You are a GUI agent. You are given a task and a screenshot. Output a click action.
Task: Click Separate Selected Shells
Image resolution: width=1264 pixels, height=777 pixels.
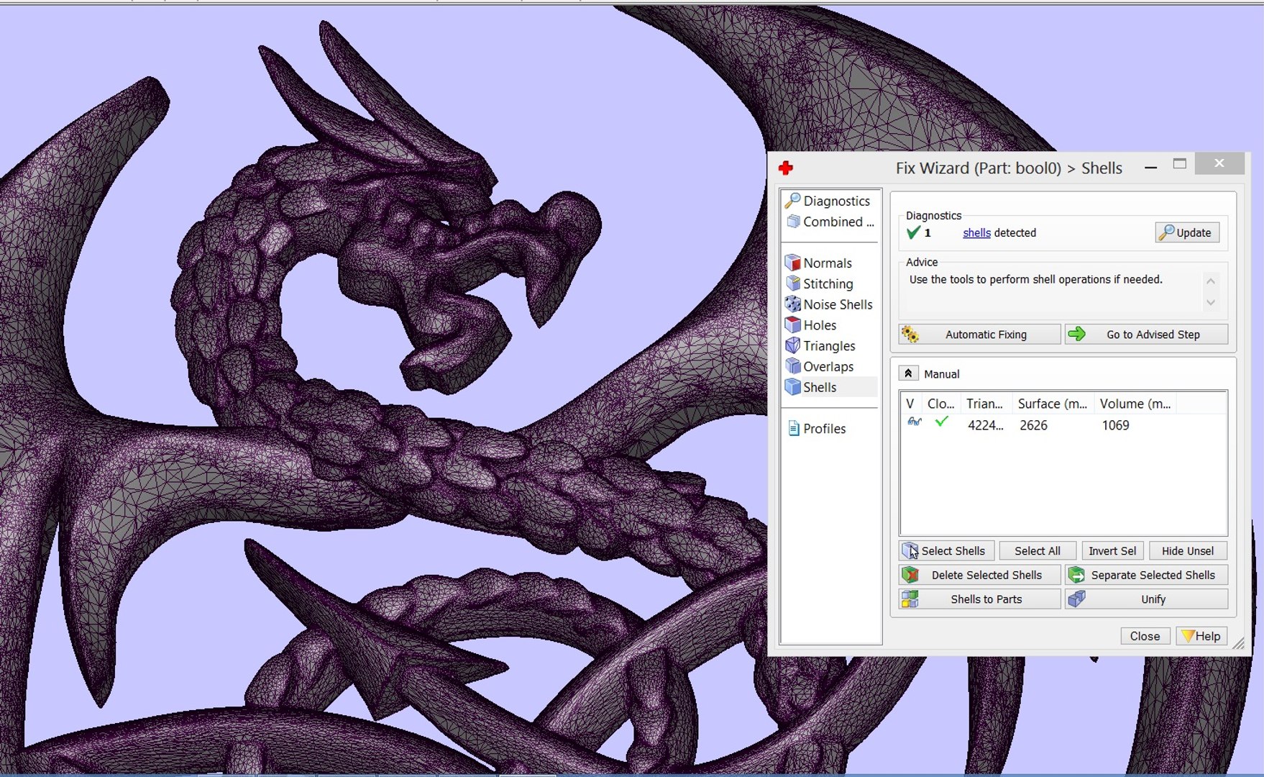(x=1146, y=575)
